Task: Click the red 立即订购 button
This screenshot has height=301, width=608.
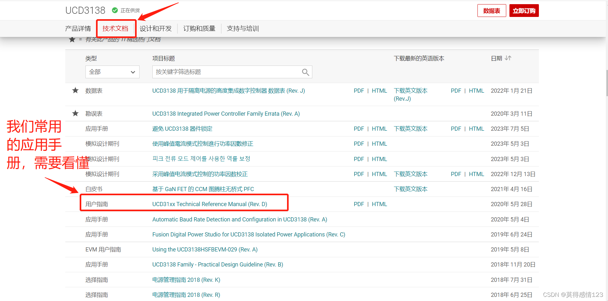Action: tap(524, 11)
